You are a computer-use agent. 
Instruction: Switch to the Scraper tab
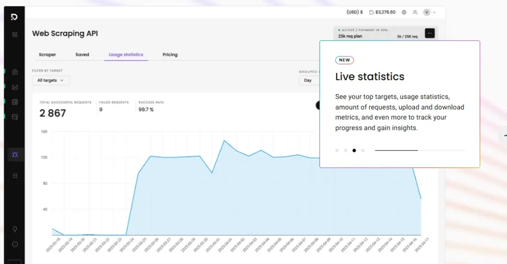pyautogui.click(x=48, y=54)
